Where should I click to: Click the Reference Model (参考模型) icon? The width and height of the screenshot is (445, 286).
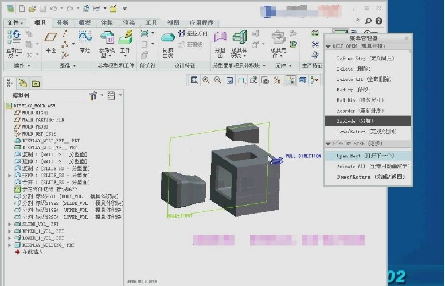(x=107, y=37)
